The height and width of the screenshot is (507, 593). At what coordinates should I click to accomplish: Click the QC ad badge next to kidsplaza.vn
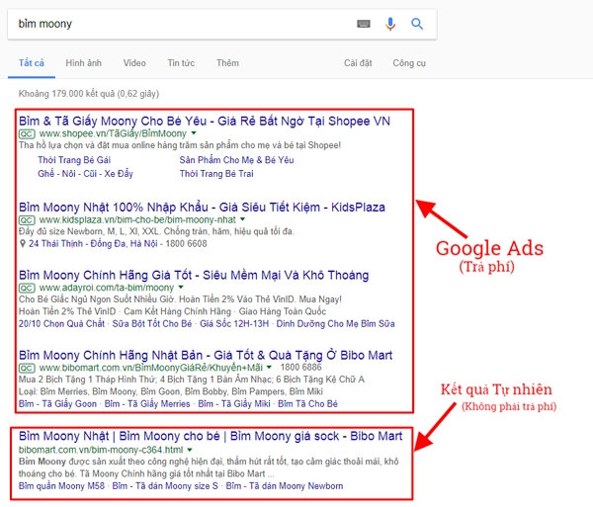coord(27,220)
